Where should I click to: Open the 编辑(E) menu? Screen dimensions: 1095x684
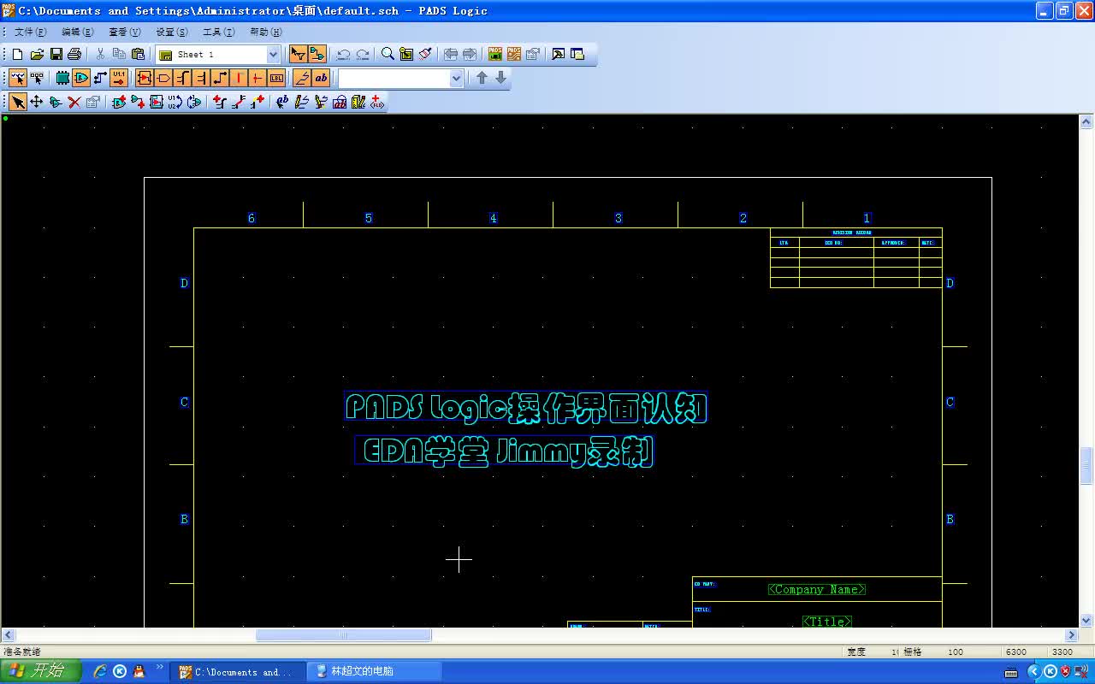click(x=78, y=32)
